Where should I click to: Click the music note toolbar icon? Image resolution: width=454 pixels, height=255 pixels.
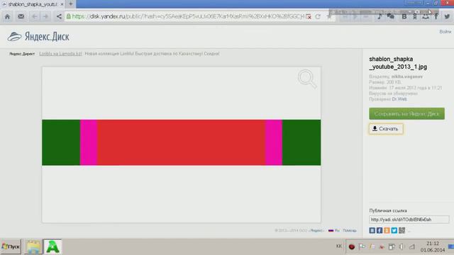(x=380, y=16)
